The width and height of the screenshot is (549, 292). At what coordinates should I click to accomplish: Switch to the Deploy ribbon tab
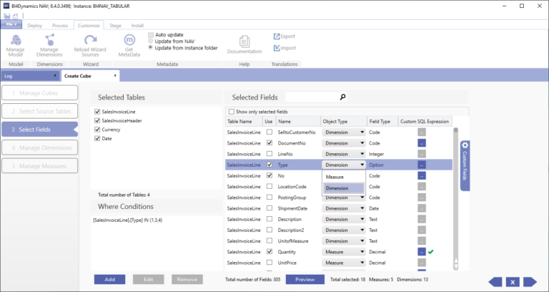(34, 25)
